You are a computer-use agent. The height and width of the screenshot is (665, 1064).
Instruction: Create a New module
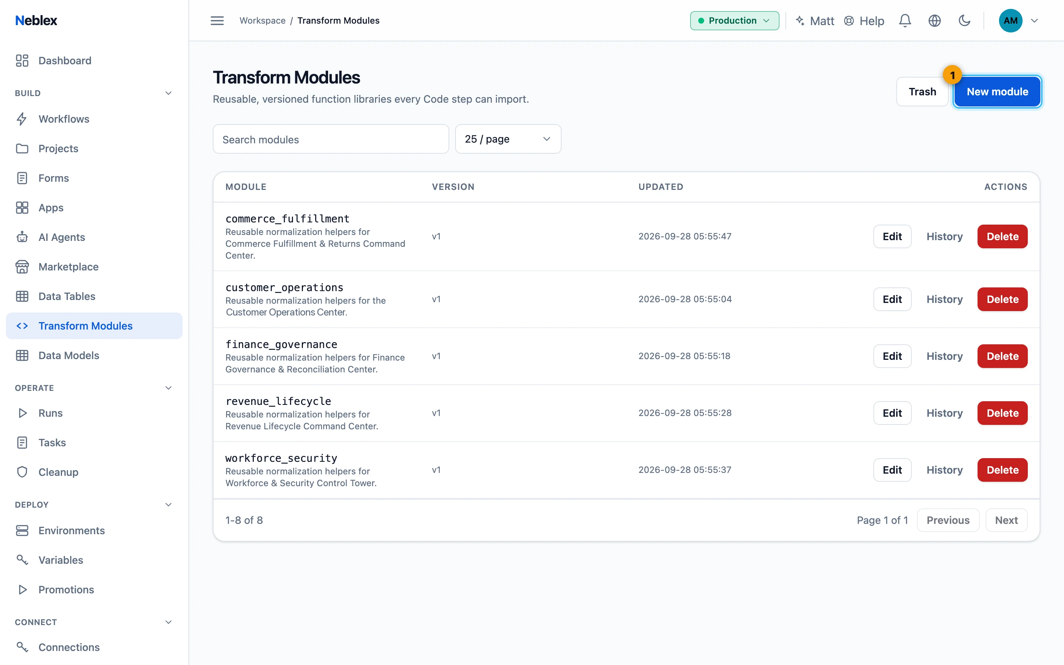pos(997,92)
